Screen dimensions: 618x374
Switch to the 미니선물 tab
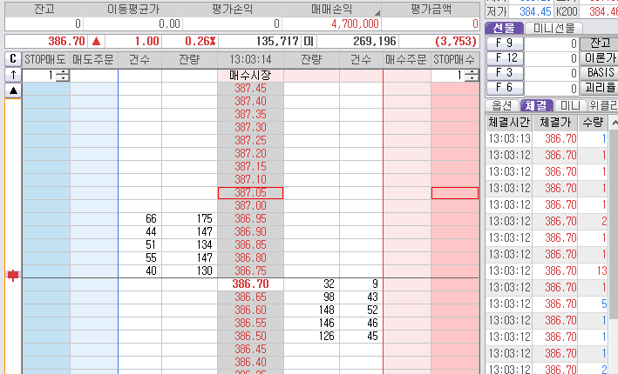[553, 28]
